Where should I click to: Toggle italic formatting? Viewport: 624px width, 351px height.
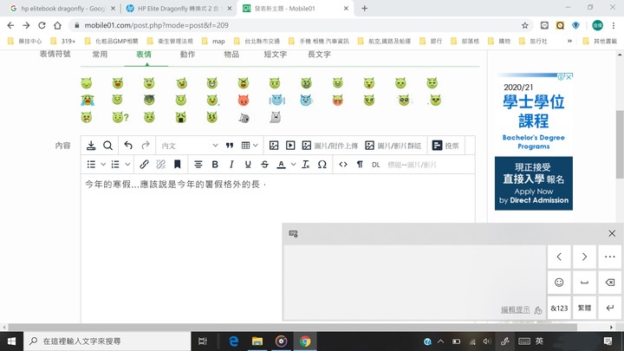point(231,165)
